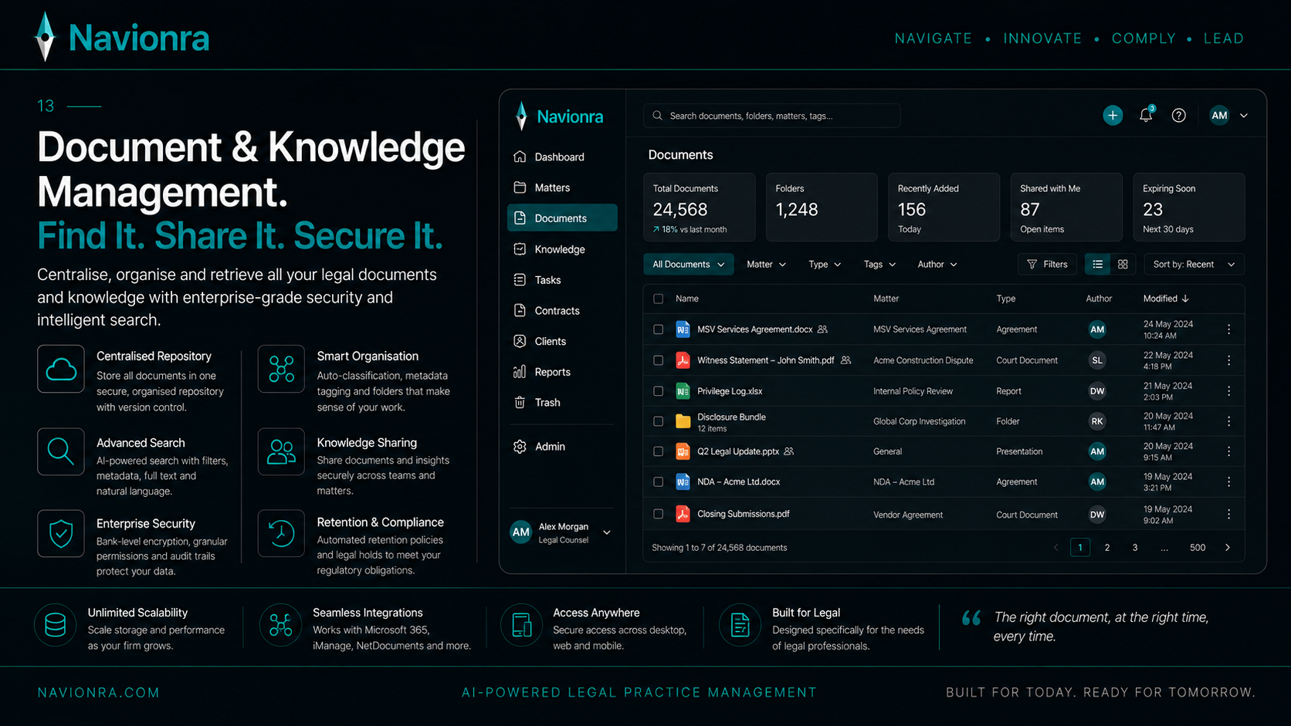
Task: Go to page 2 of documents
Action: point(1107,548)
